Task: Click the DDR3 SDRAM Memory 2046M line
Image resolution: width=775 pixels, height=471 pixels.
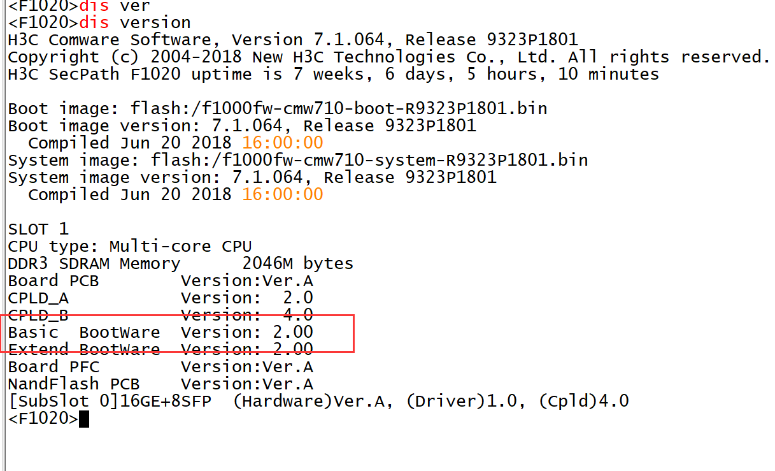Action: (x=180, y=263)
